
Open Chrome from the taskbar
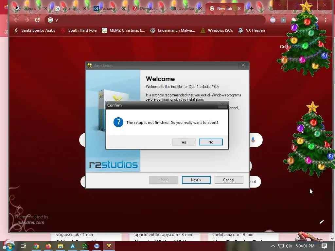point(36,246)
